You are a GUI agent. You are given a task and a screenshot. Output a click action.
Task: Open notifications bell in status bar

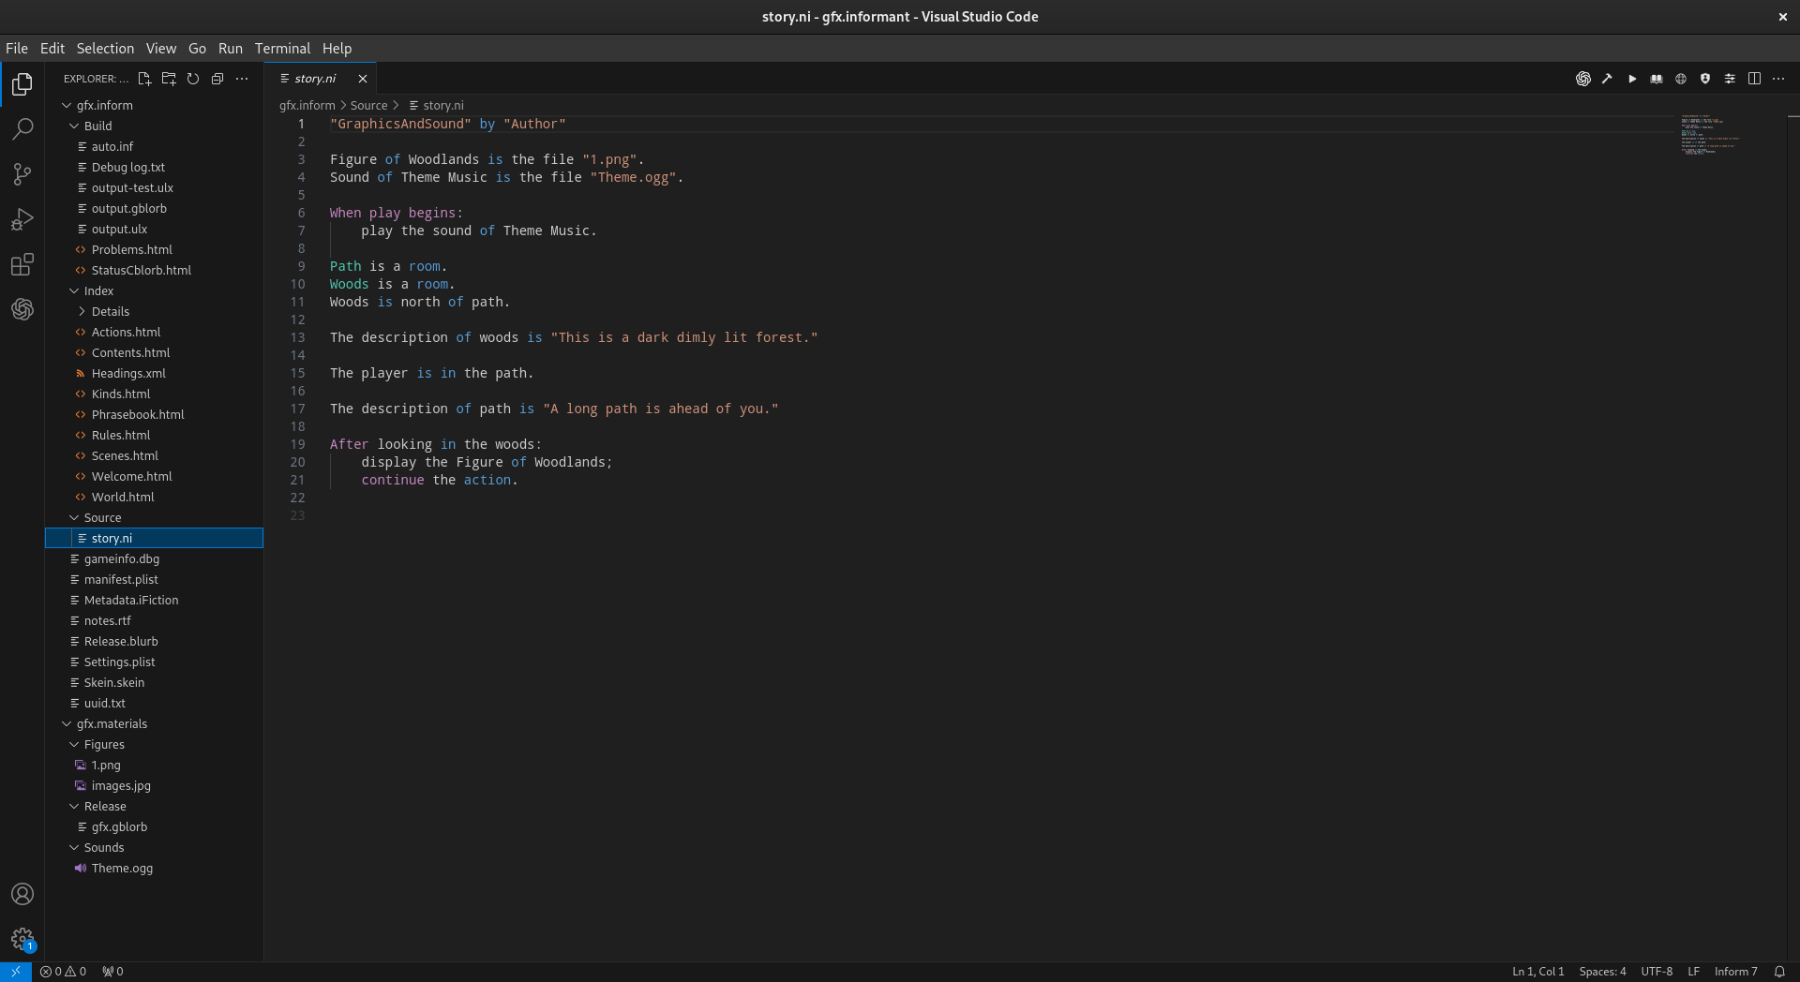coord(1779,972)
